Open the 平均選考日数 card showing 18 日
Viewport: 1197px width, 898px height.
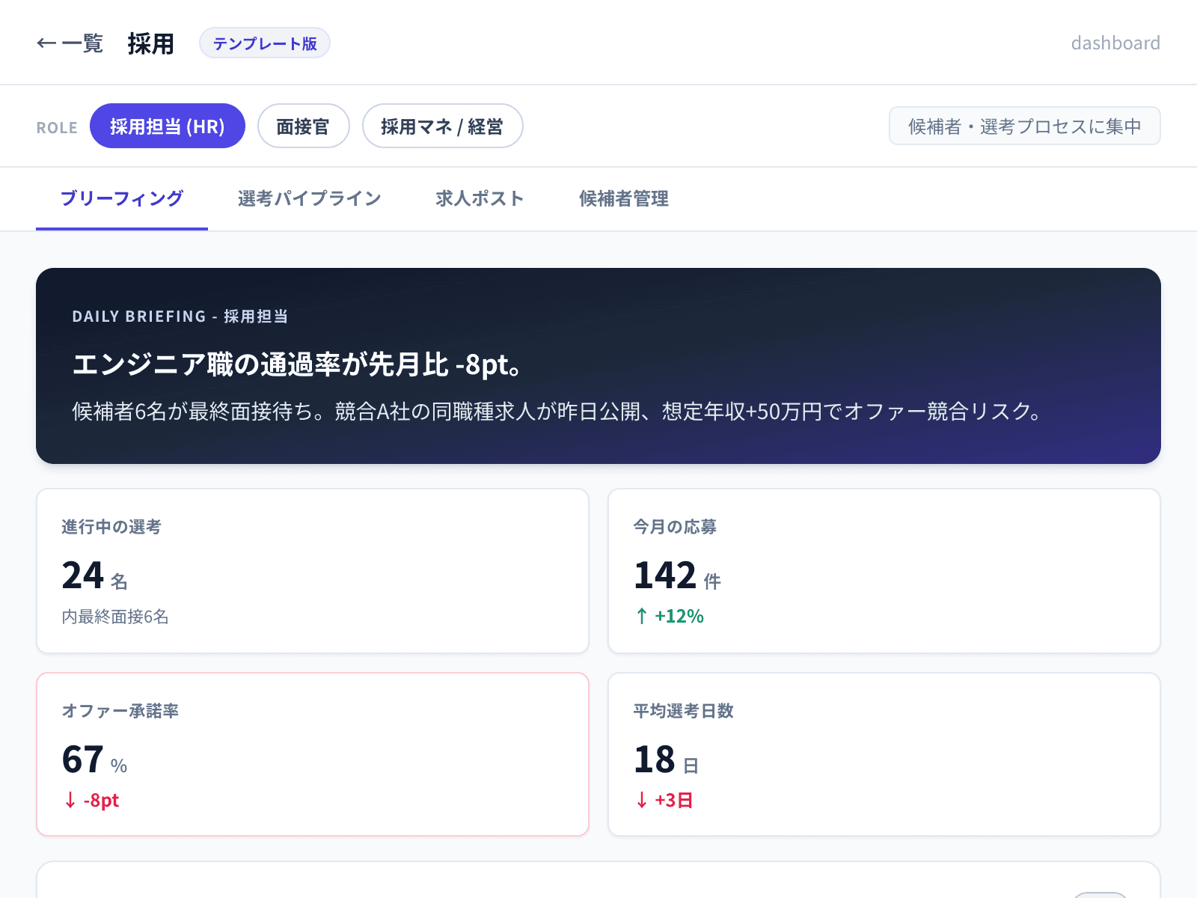pyautogui.click(x=884, y=754)
